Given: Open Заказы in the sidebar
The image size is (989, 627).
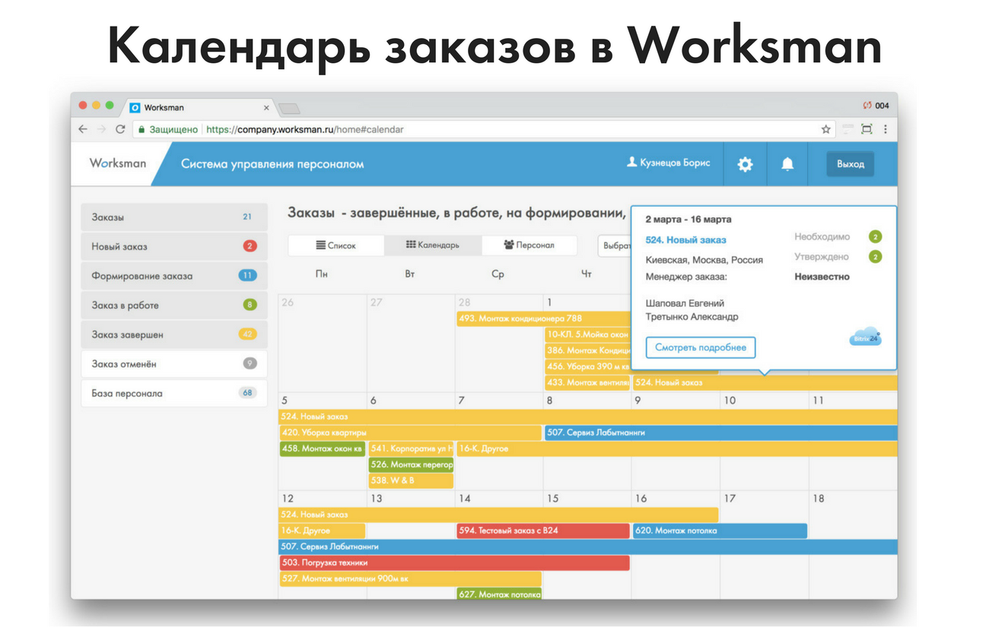Looking at the screenshot, I should click(x=174, y=217).
